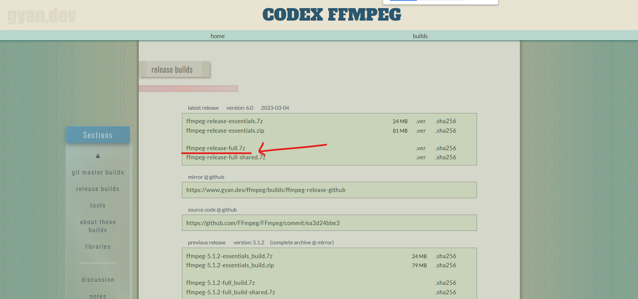
Task: Select the '81 MB' size of essentials.zip
Action: coord(400,131)
